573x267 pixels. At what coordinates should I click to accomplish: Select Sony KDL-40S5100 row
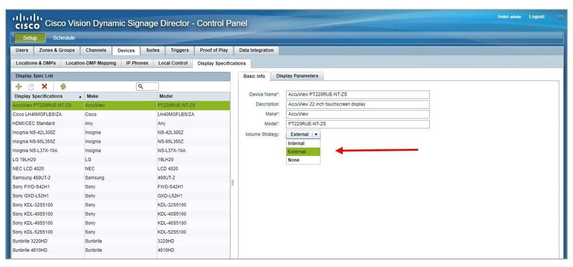pos(121,214)
